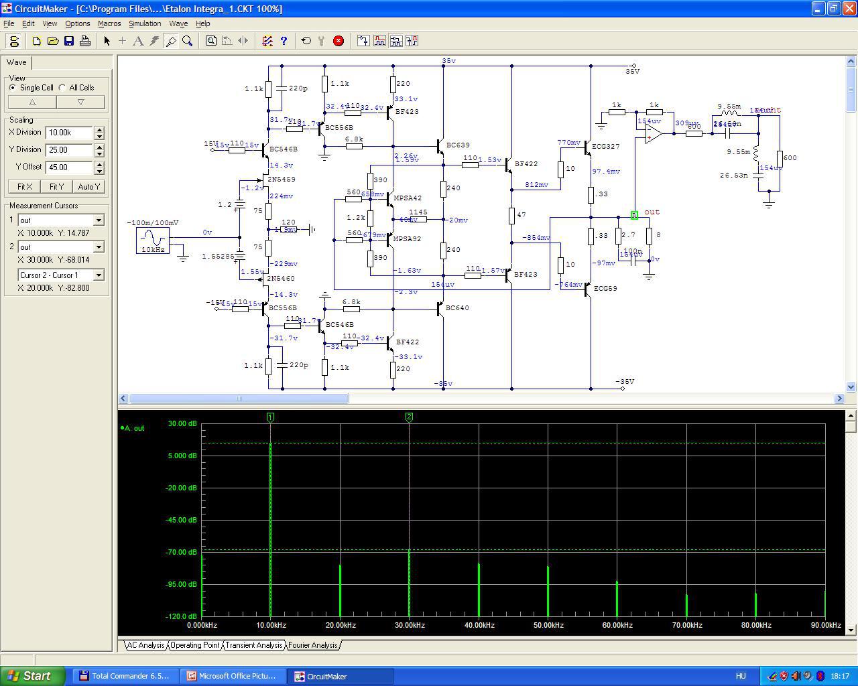Click the Fit X button
This screenshot has height=686, width=858.
24,187
